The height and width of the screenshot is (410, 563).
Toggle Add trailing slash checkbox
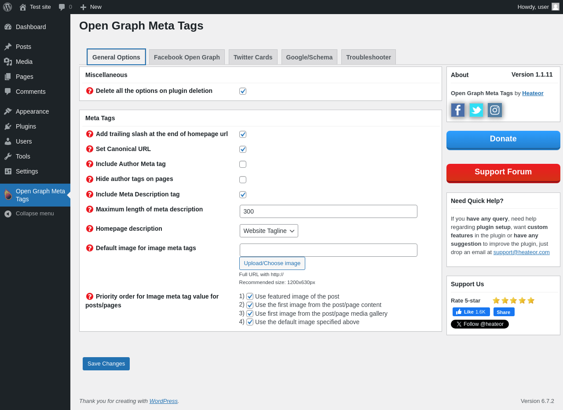[243, 134]
